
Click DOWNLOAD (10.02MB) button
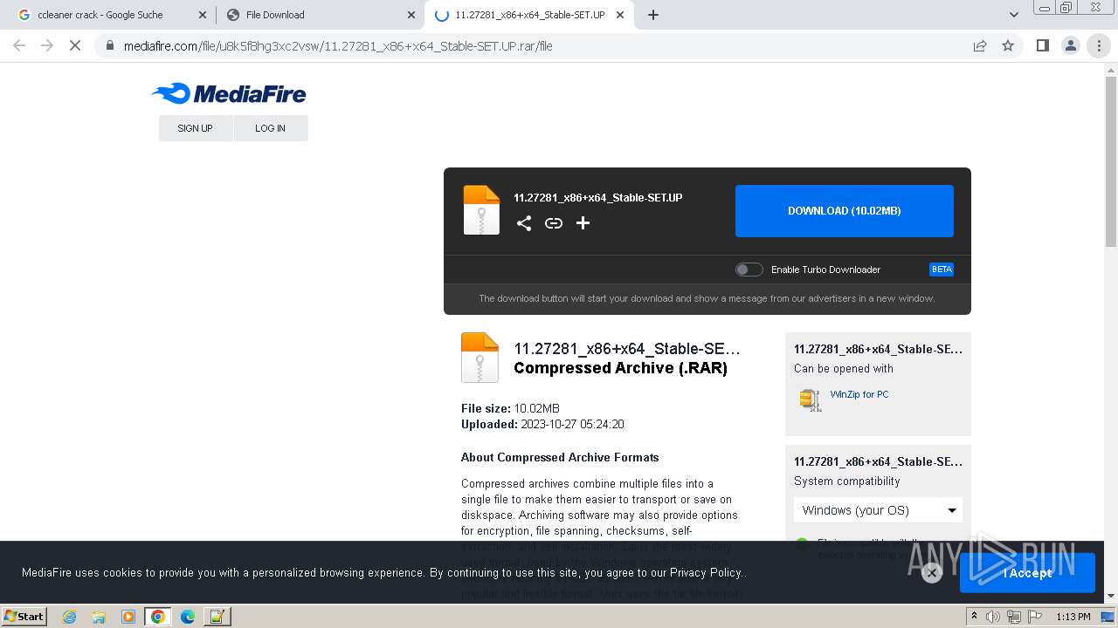pos(845,211)
